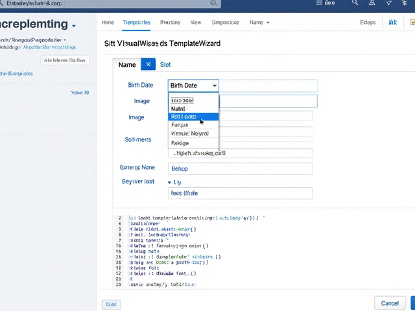Open the search icon in top header
415x311 pixels.
(x=355, y=3)
